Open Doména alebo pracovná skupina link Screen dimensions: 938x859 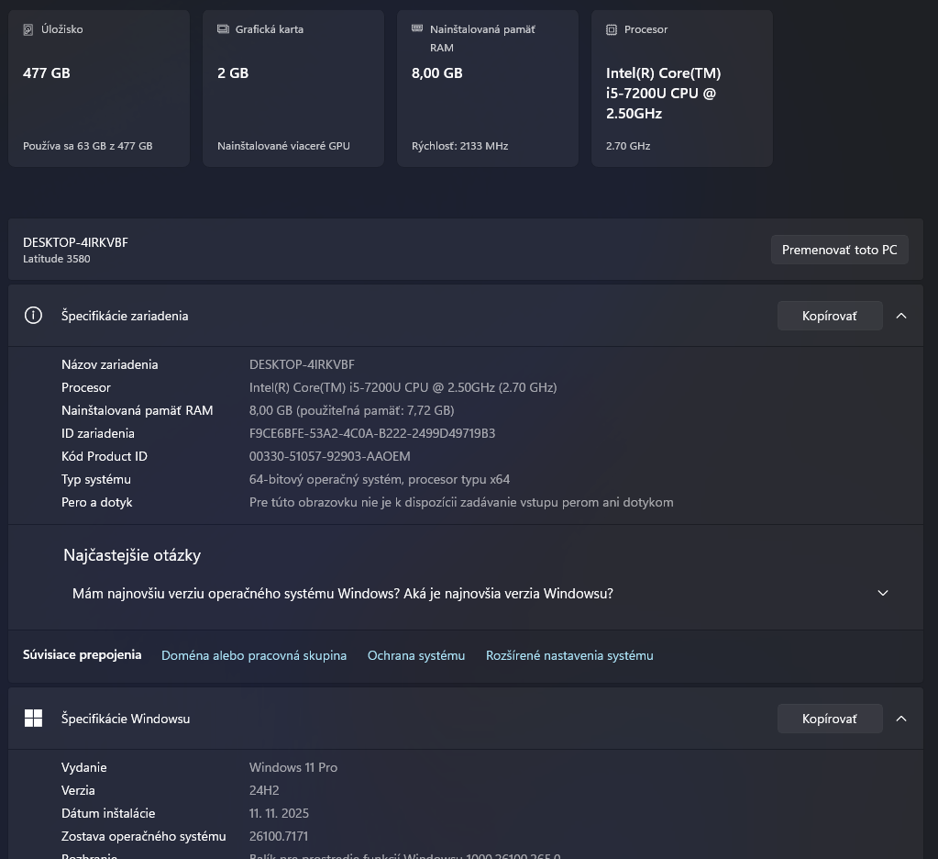(254, 654)
